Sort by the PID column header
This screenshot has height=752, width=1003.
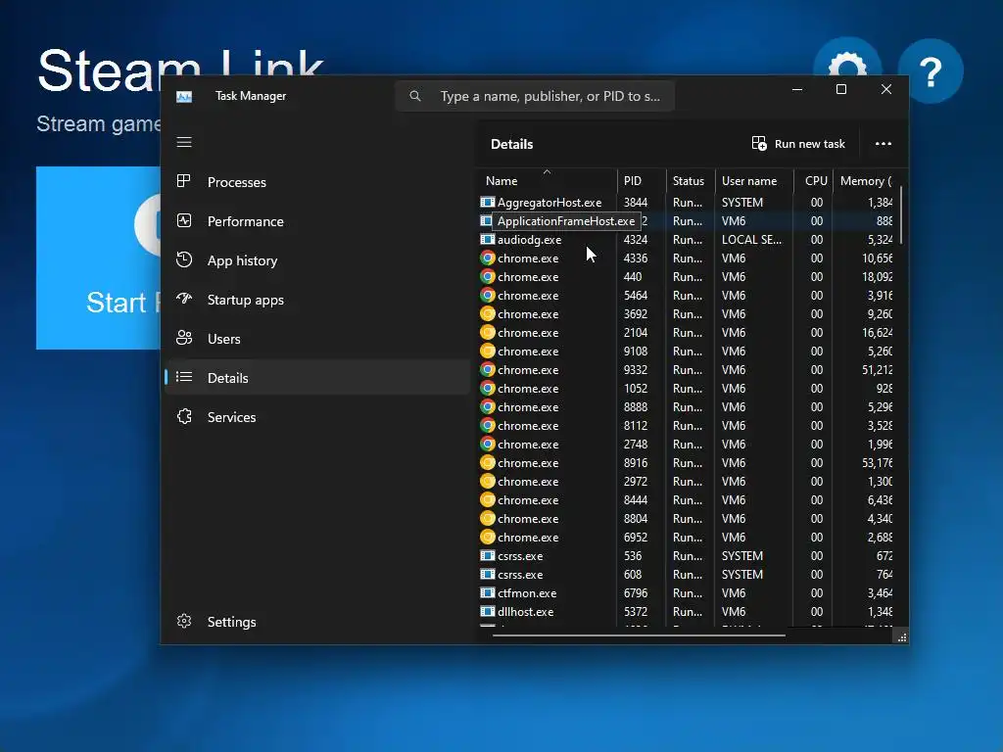tap(642, 181)
